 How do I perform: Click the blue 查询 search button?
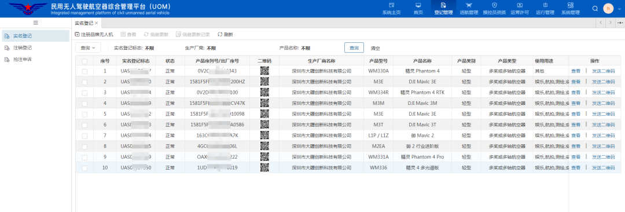(x=354, y=48)
